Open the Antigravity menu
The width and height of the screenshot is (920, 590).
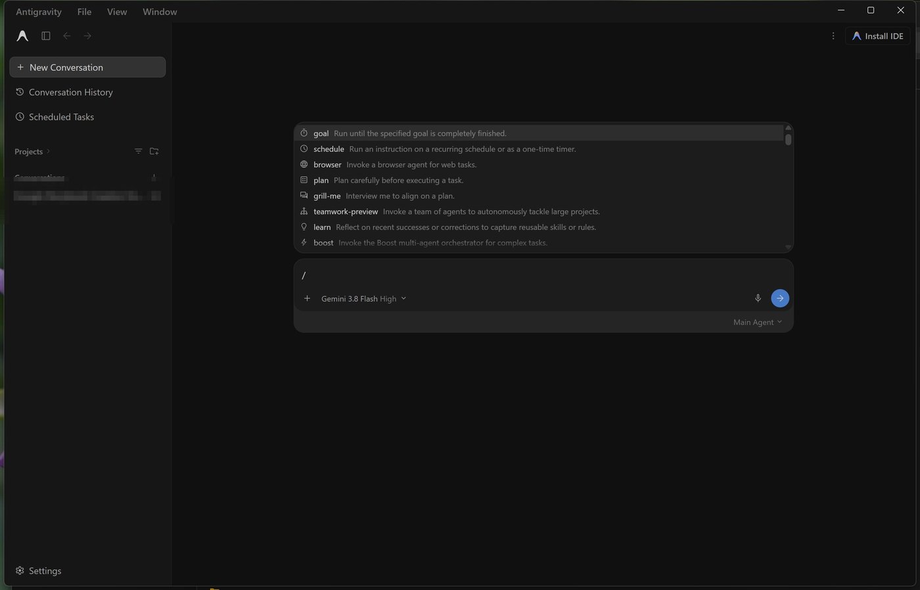pyautogui.click(x=39, y=12)
